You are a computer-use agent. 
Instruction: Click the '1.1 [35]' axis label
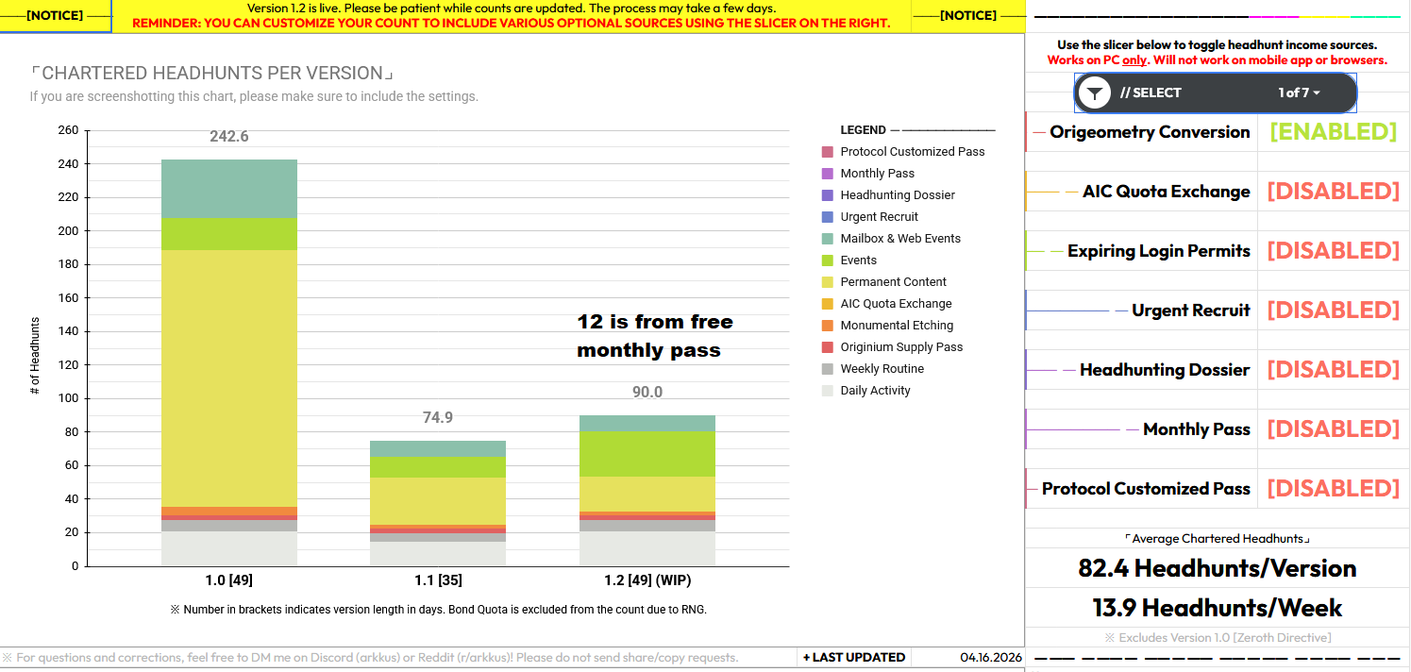(438, 580)
